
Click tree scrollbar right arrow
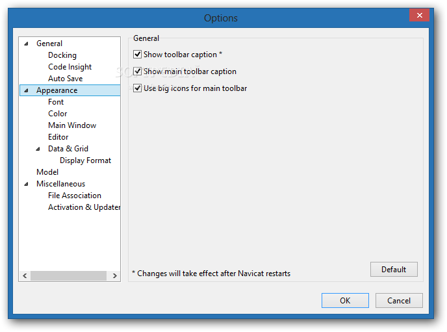tap(114, 275)
